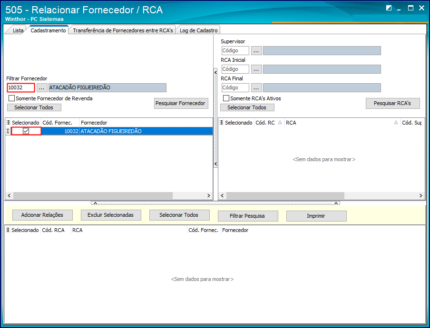Click Selecionar Todos under RCA filters
The height and width of the screenshot is (328, 430).
pyautogui.click(x=247, y=107)
